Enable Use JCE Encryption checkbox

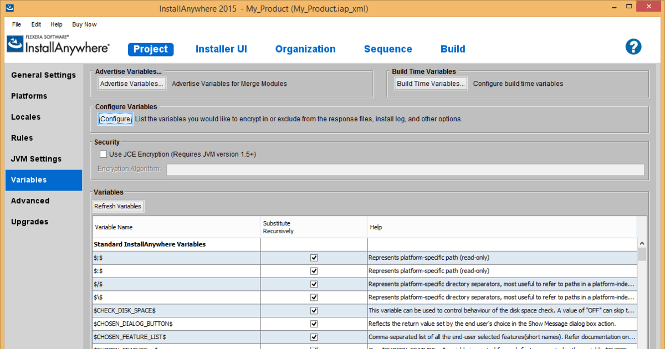click(103, 154)
